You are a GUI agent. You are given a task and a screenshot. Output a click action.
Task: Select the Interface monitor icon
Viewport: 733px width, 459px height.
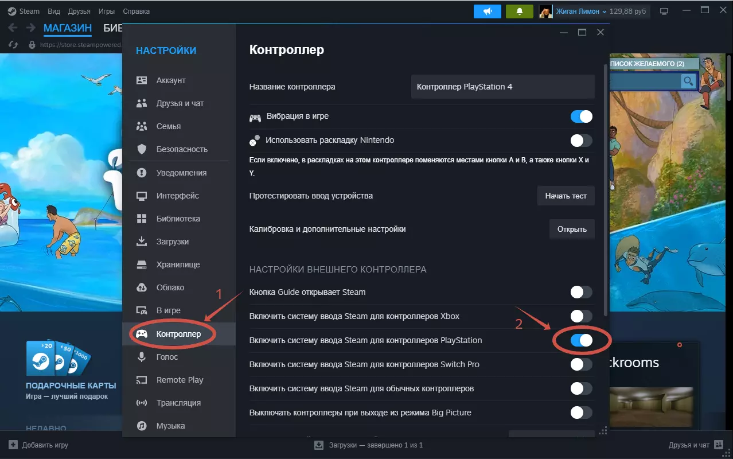pos(142,196)
